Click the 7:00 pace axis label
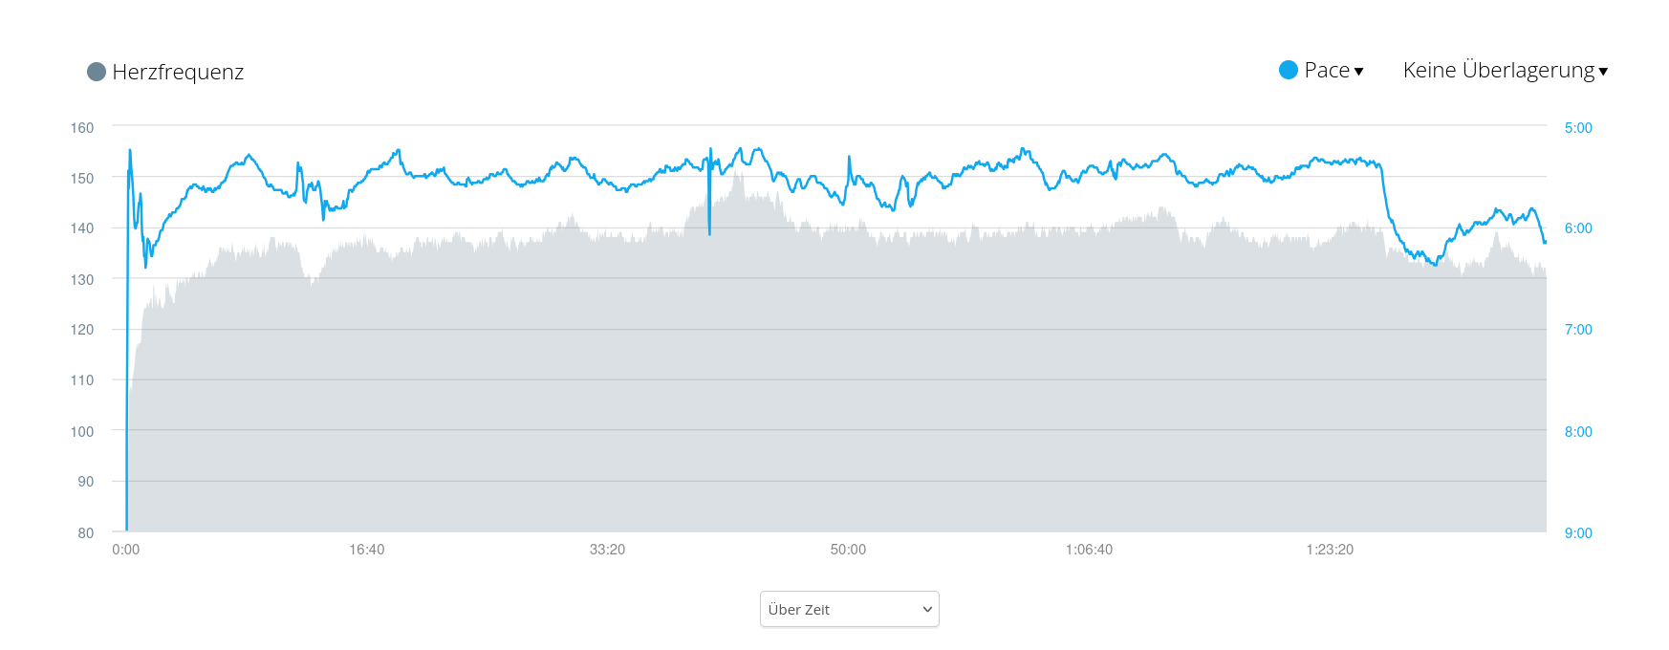 click(x=1578, y=330)
